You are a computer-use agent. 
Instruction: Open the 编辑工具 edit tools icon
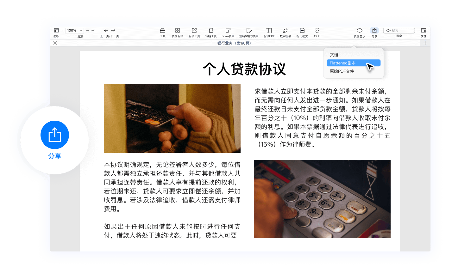click(x=194, y=31)
